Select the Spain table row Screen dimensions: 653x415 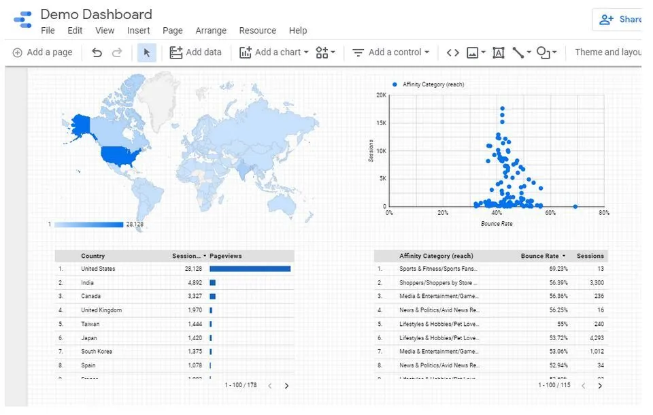(x=175, y=365)
